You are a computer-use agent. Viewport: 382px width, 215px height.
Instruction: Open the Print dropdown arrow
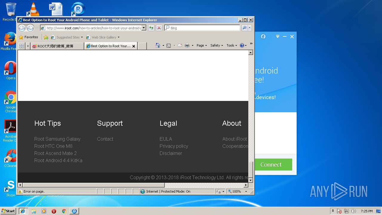192,45
